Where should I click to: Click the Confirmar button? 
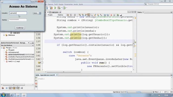click(20, 28)
